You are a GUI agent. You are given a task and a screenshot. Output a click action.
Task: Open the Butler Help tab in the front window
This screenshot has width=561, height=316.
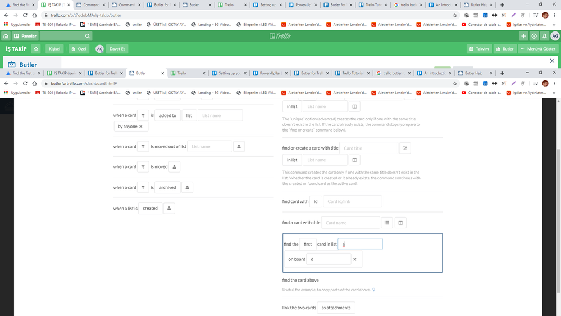click(475, 73)
